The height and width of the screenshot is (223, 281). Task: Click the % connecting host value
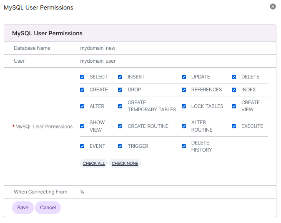pyautogui.click(x=82, y=192)
